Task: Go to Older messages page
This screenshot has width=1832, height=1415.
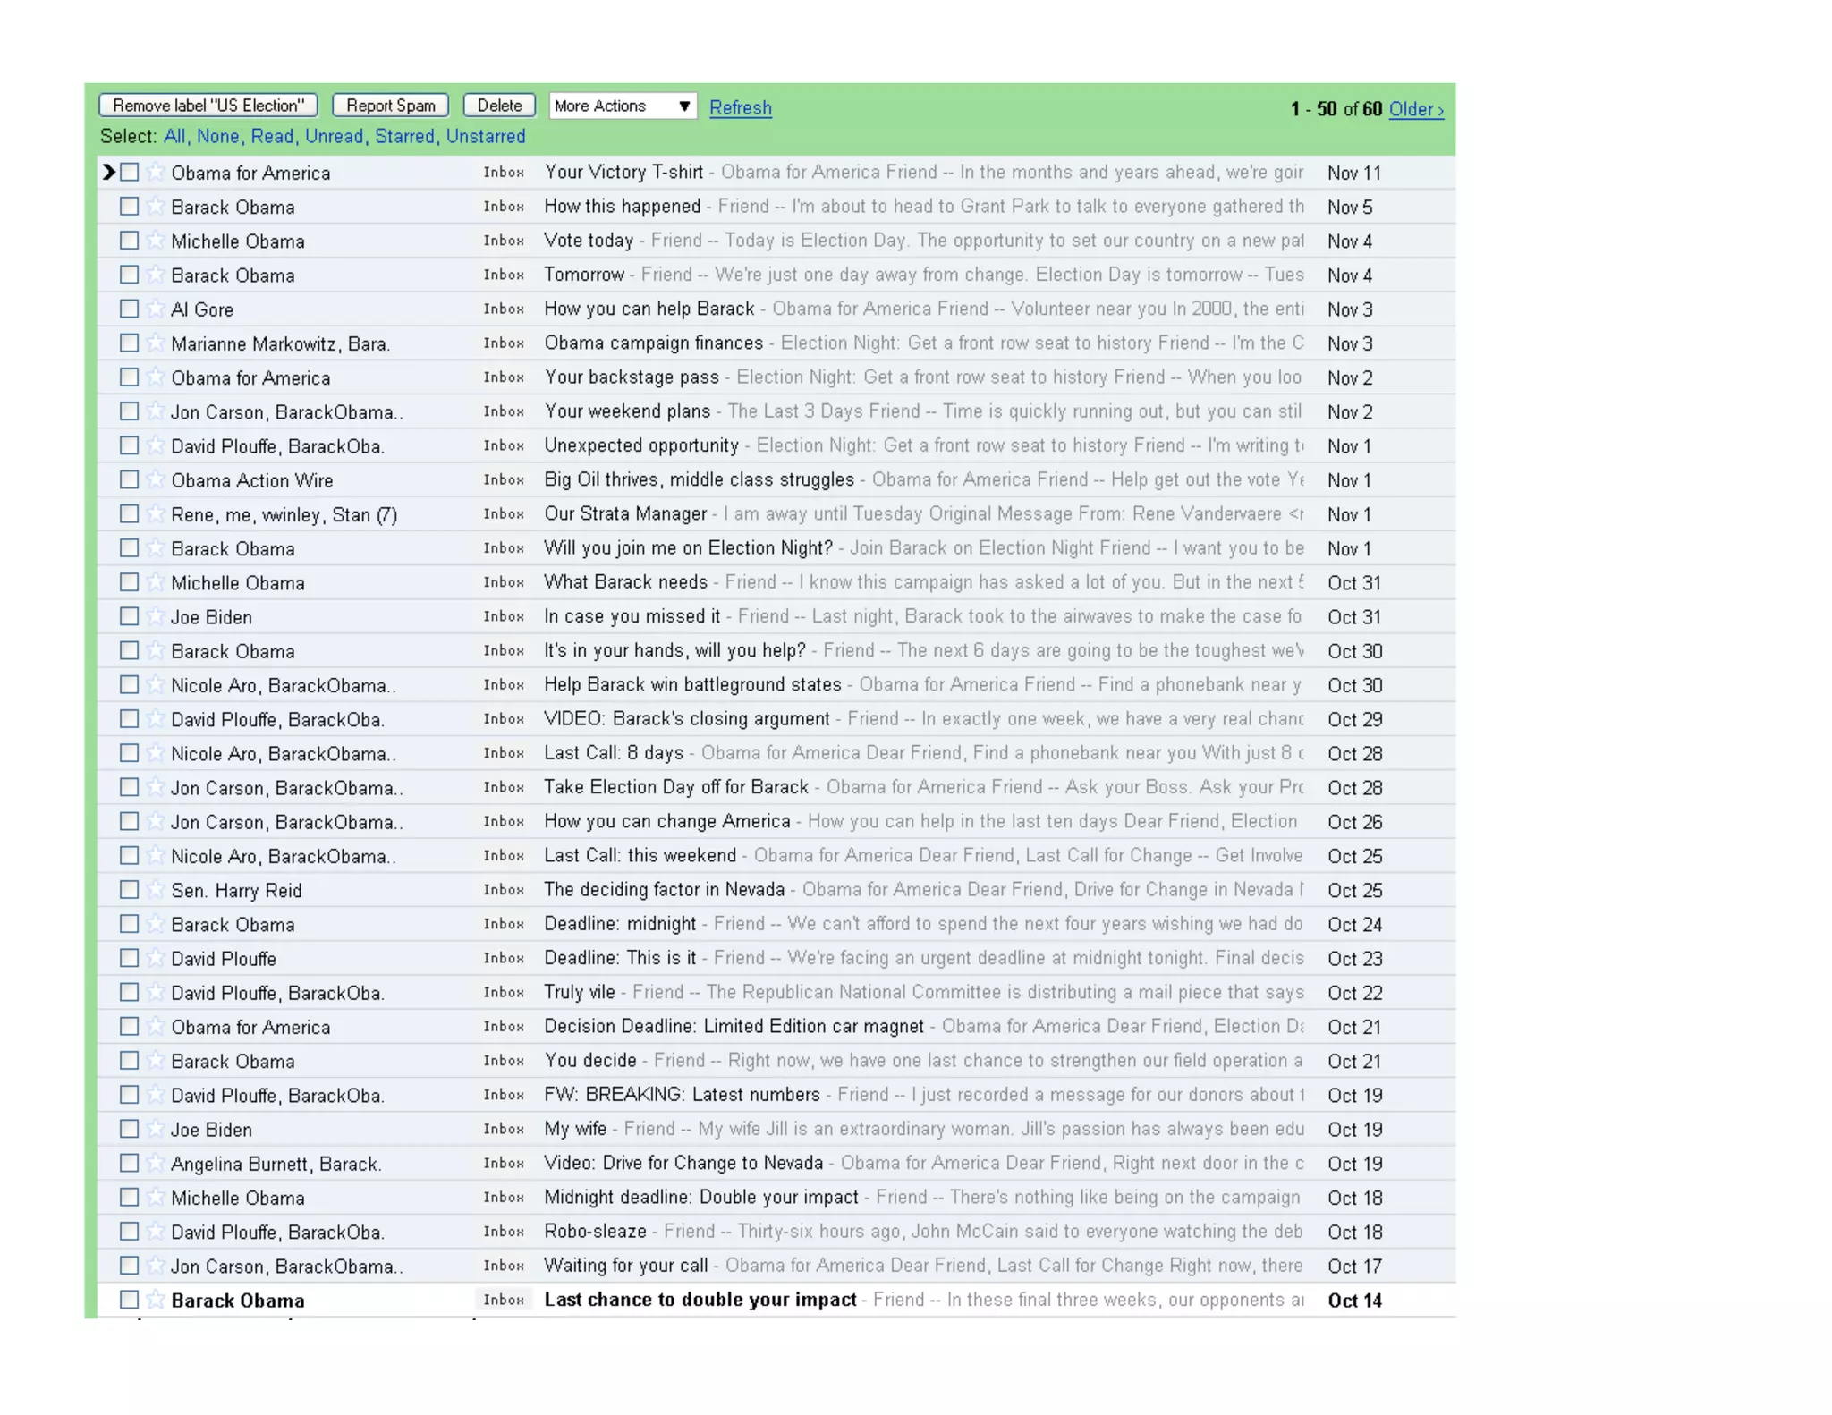Action: tap(1415, 109)
